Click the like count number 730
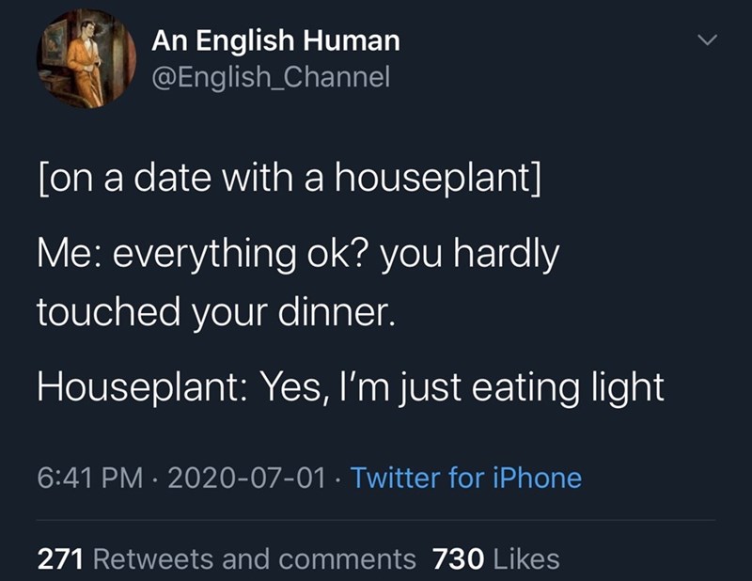 [457, 559]
